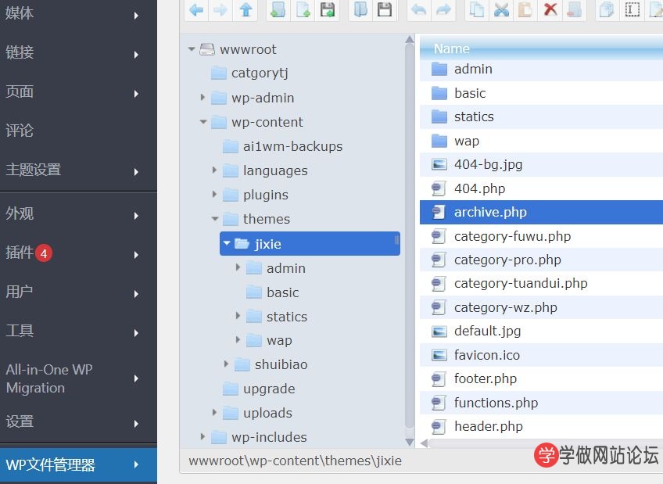Screen dimensions: 663x484
Task: Go up to parent directory
Action: pyautogui.click(x=246, y=10)
